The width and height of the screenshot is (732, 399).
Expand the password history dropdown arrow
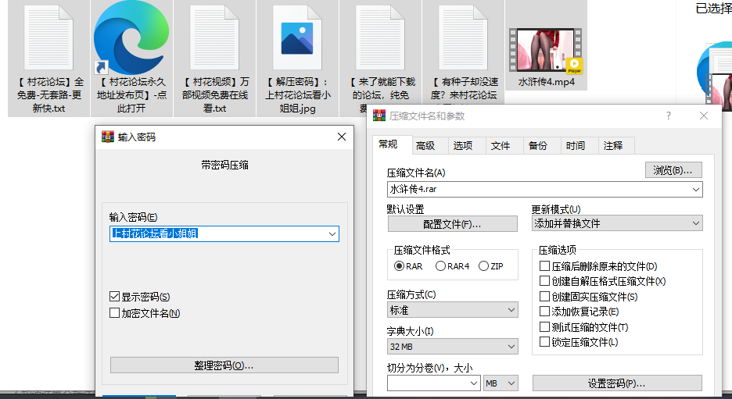click(332, 234)
